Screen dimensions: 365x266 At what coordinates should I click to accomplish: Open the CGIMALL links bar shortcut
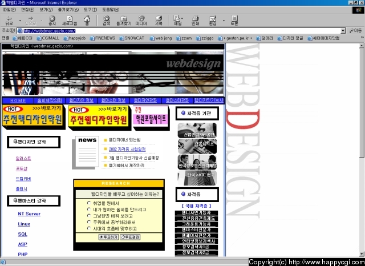click(x=48, y=38)
